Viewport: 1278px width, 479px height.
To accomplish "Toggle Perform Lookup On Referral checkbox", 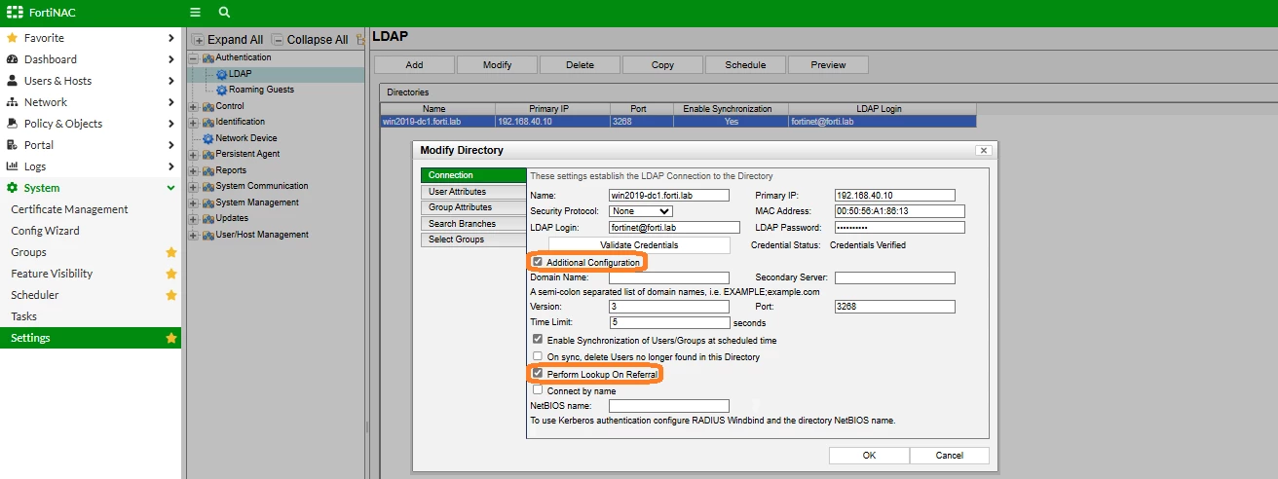I will click(x=538, y=374).
